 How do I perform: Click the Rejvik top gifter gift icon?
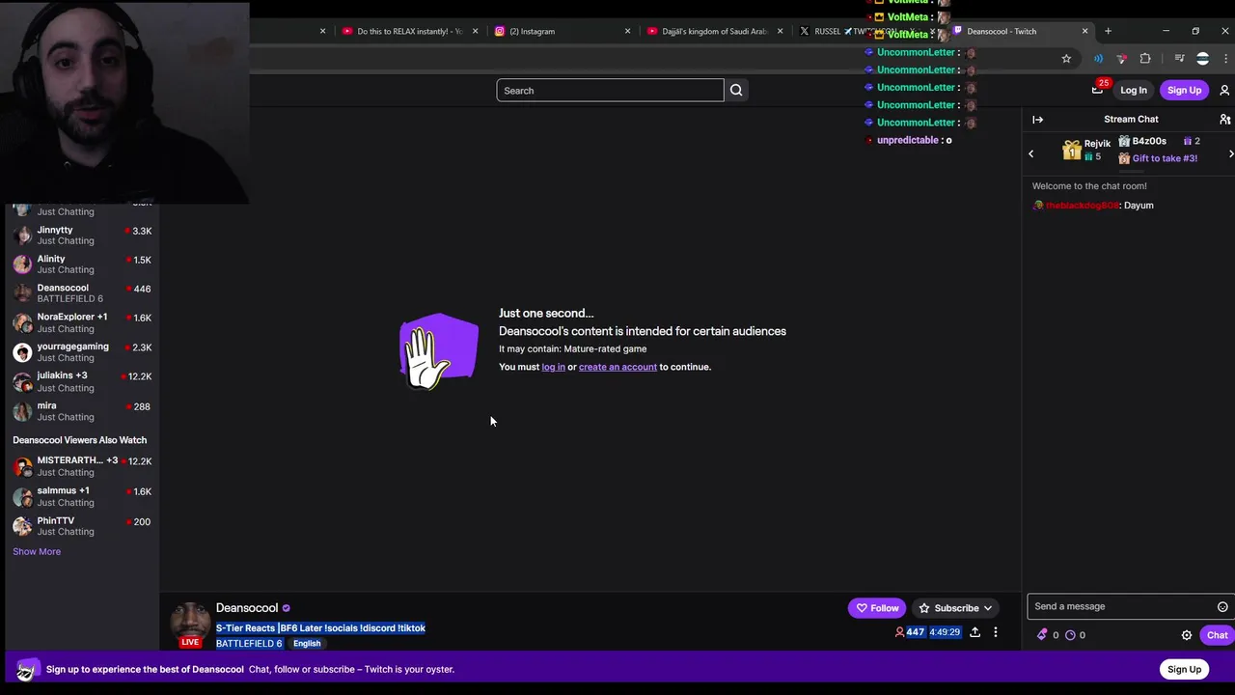tap(1071, 151)
